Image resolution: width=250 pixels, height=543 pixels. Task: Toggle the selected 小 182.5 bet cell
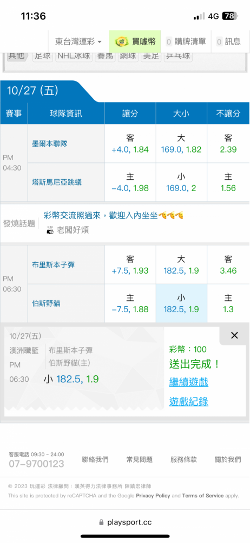pos(181,304)
